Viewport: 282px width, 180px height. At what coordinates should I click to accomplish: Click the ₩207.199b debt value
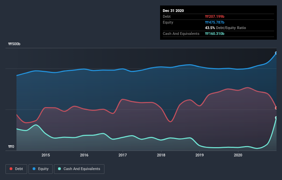coord(215,16)
